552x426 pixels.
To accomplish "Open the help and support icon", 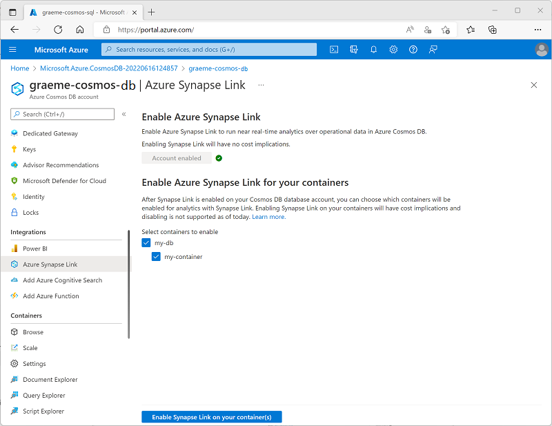I will pyautogui.click(x=412, y=49).
